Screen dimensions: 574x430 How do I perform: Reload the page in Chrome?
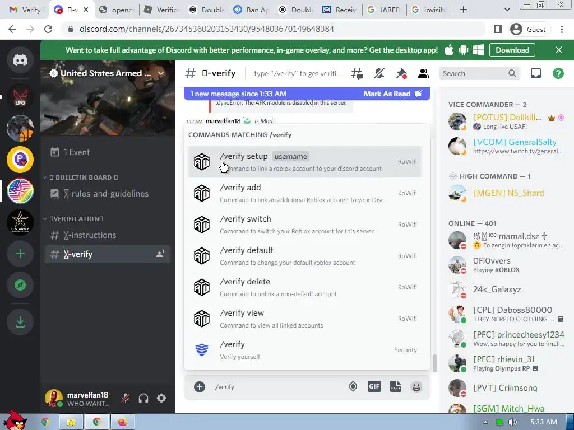(x=48, y=29)
